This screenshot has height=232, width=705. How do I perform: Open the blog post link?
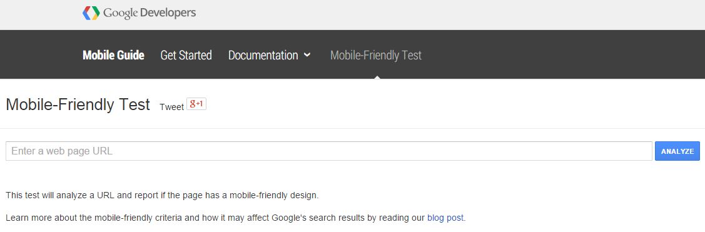[445, 218]
